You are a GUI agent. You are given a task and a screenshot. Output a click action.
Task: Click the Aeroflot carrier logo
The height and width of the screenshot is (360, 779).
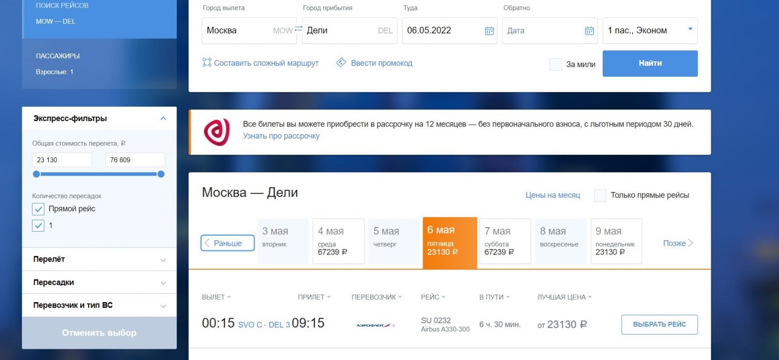pyautogui.click(x=375, y=325)
